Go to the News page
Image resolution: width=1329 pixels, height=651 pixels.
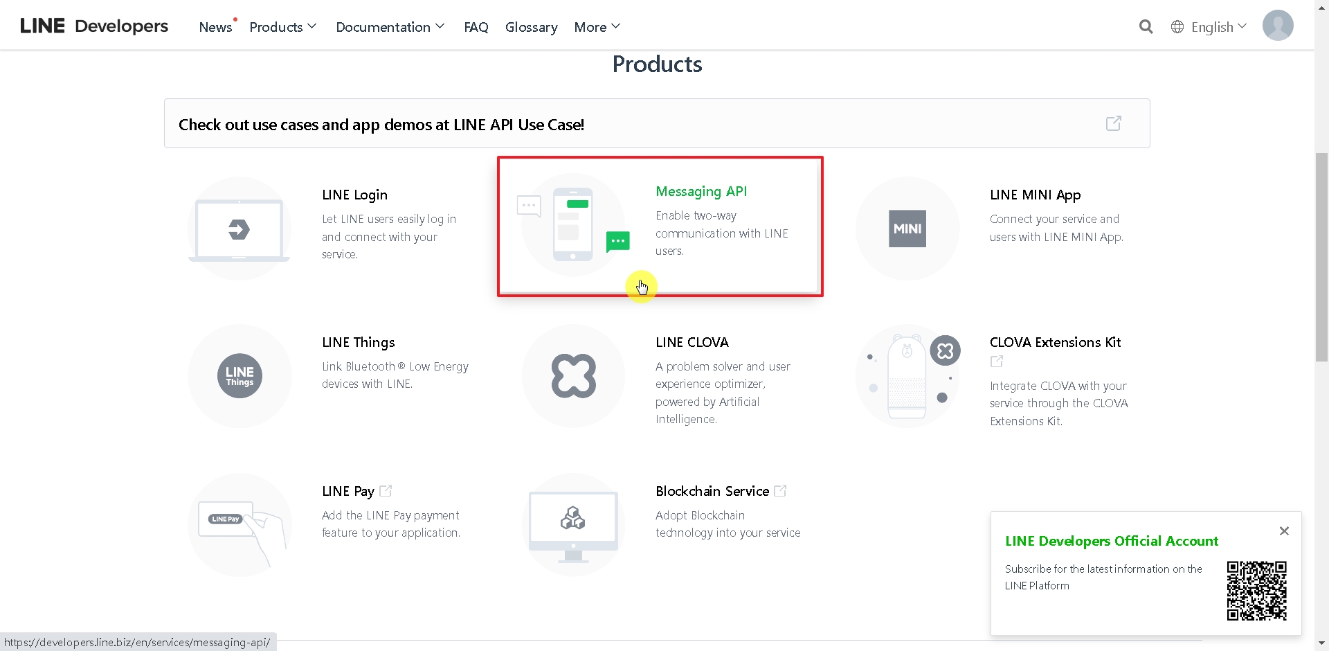(215, 27)
